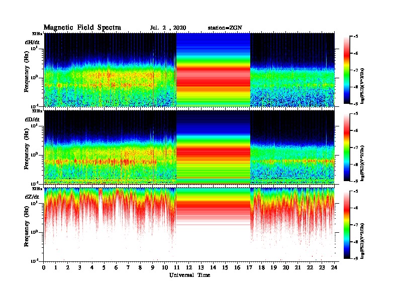Select the "dZ/dt" panel label
The height and width of the screenshot is (307, 398).
[32, 197]
